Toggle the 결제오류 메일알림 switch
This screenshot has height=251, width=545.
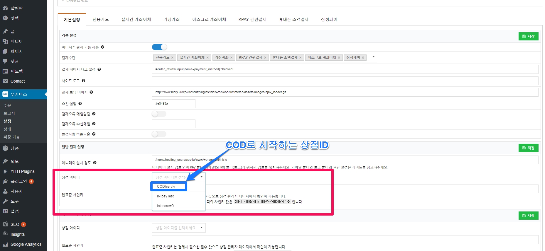[159, 114]
